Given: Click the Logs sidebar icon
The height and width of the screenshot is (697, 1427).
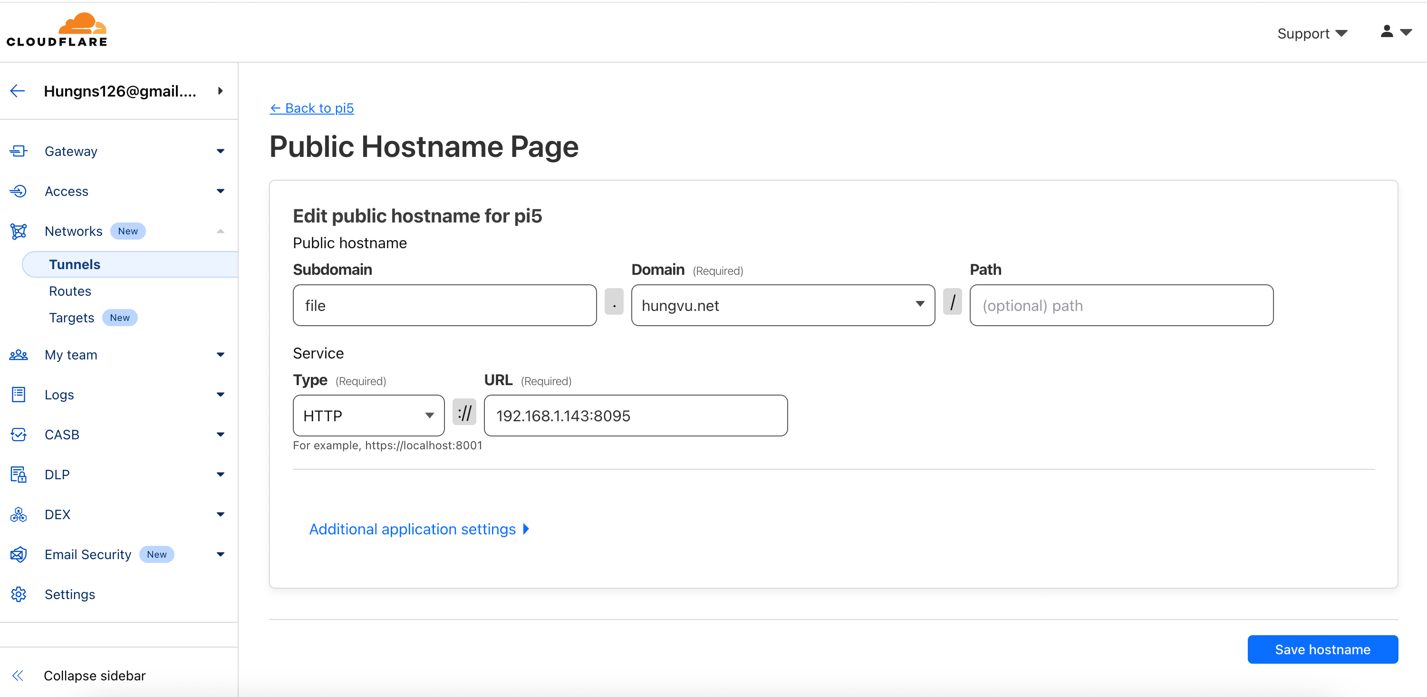Looking at the screenshot, I should [x=18, y=395].
